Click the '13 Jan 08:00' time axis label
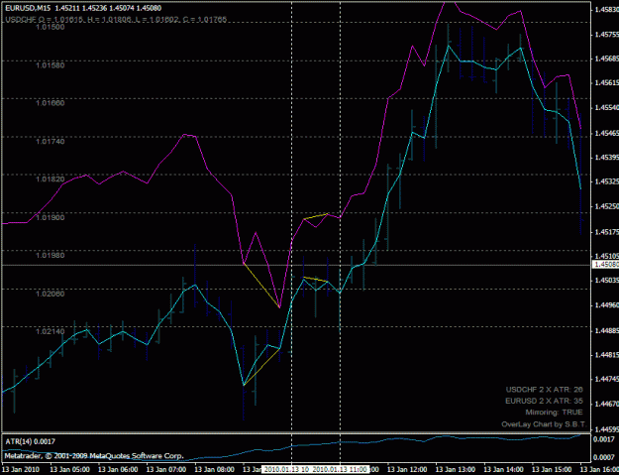The image size is (619, 475). 214,469
